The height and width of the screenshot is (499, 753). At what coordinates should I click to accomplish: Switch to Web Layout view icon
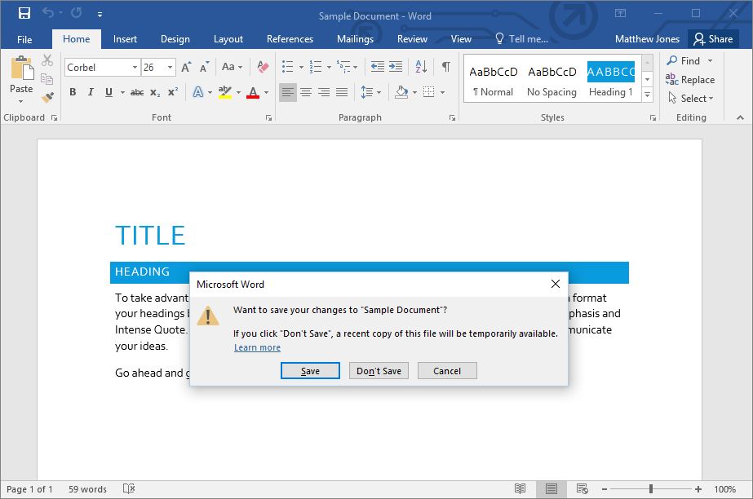pos(582,488)
